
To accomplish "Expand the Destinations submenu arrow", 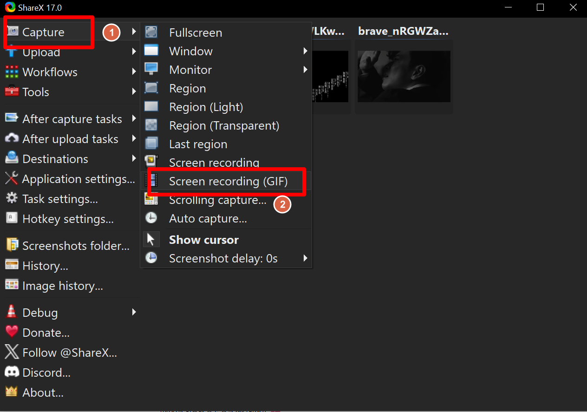I will pos(134,158).
